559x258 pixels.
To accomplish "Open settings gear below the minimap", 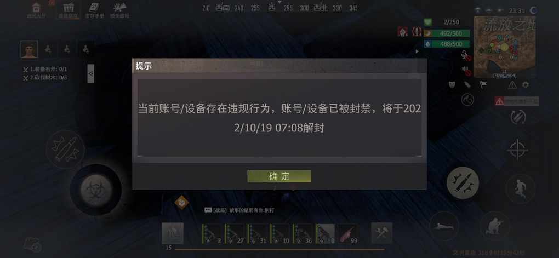I will (x=525, y=85).
